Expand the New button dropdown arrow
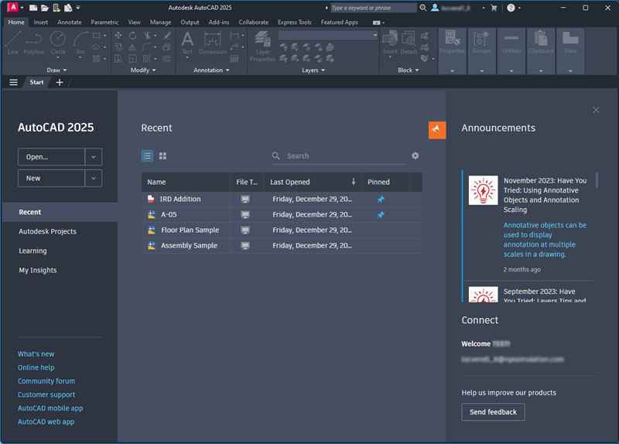The image size is (619, 444). 93,178
